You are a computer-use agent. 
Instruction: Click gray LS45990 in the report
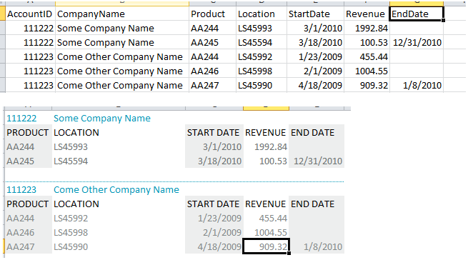coord(71,246)
